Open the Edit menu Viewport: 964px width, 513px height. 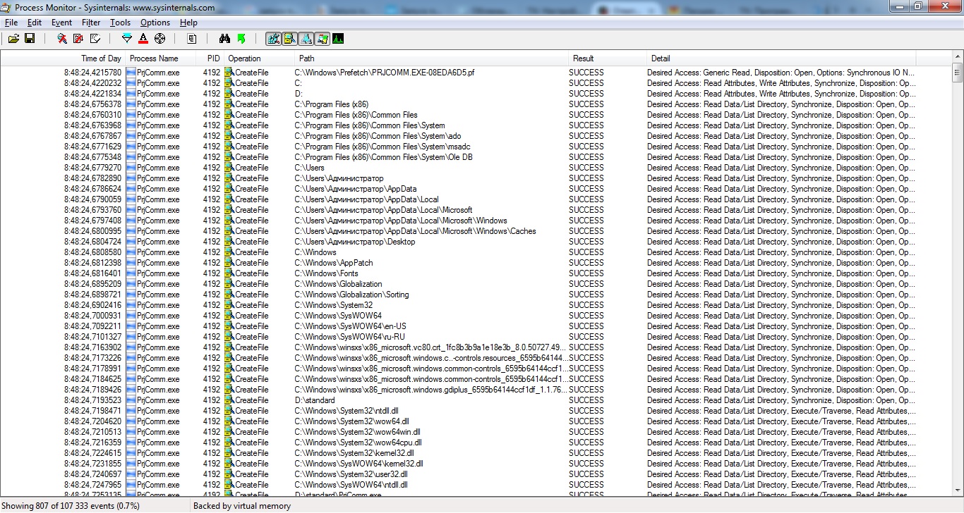pos(35,23)
